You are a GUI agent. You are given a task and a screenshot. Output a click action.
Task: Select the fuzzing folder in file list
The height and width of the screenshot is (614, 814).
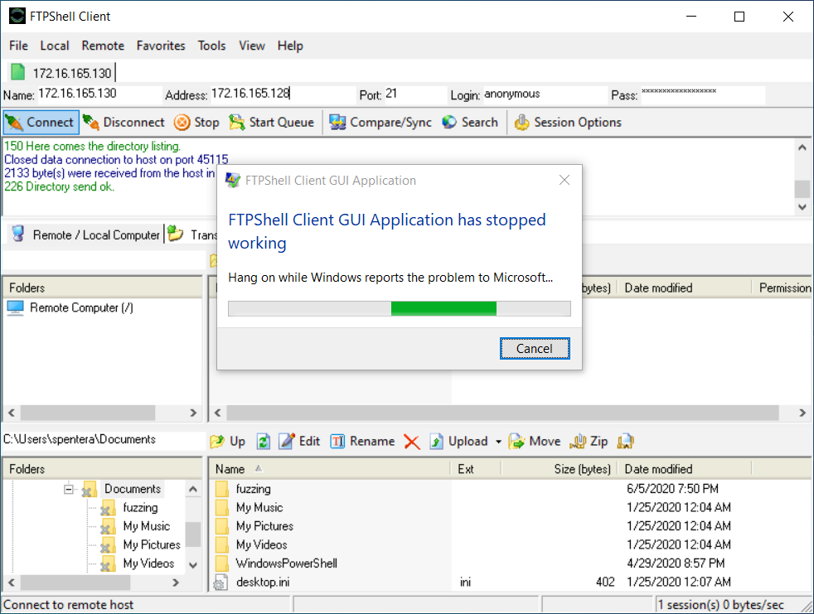[x=254, y=489]
